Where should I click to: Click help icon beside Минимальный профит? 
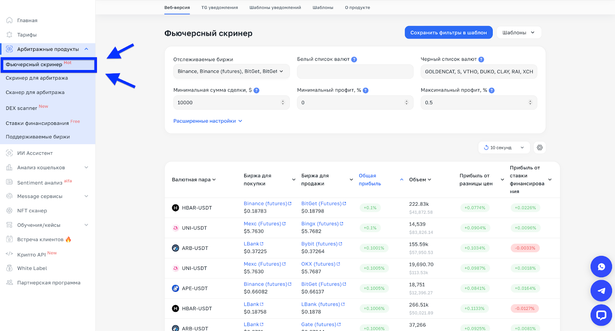pos(366,90)
